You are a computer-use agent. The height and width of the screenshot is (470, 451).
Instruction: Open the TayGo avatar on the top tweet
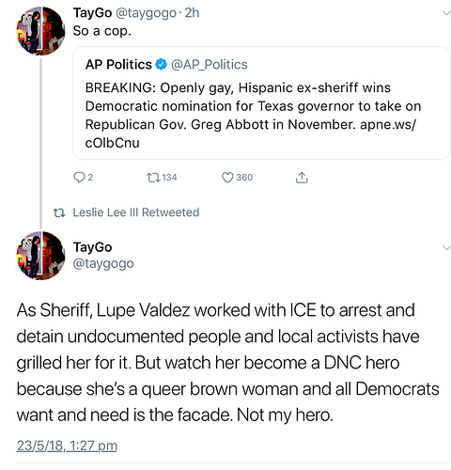(40, 31)
